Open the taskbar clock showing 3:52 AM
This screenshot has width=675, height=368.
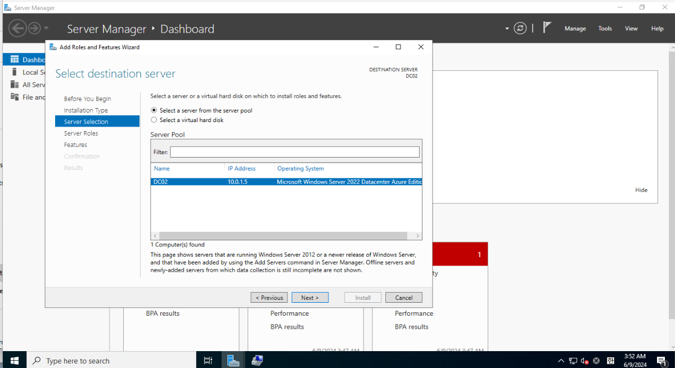click(x=634, y=360)
